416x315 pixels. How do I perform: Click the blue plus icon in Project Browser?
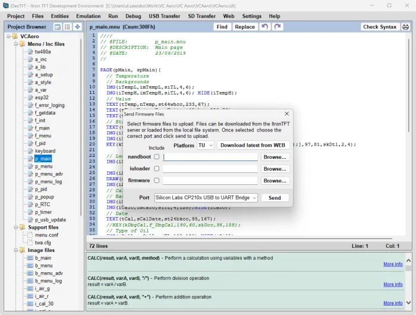[77, 27]
